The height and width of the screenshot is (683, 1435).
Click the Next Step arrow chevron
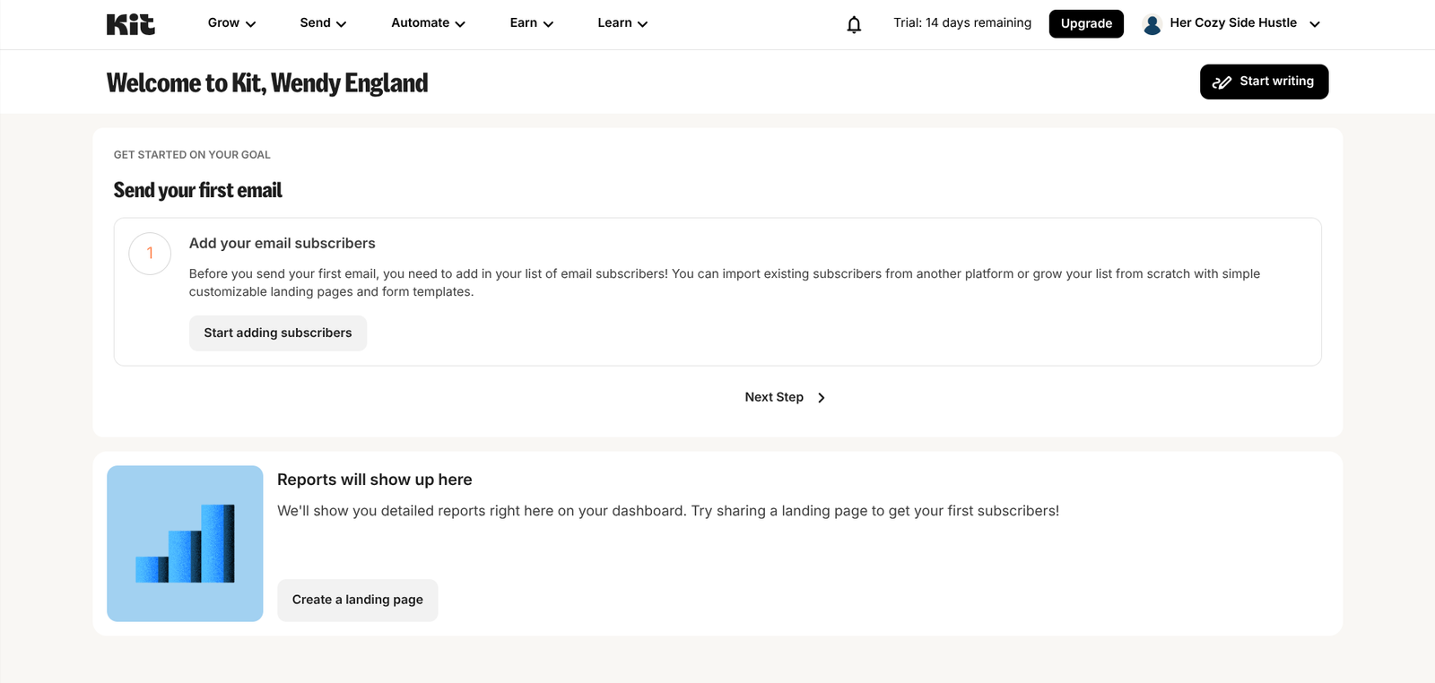click(x=822, y=398)
